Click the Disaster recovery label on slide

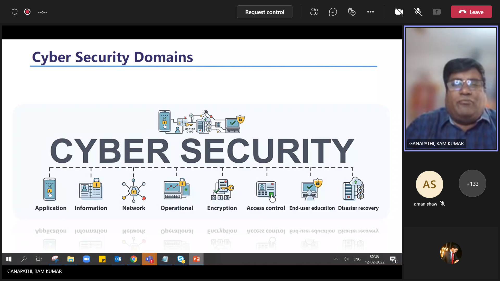[358, 208]
